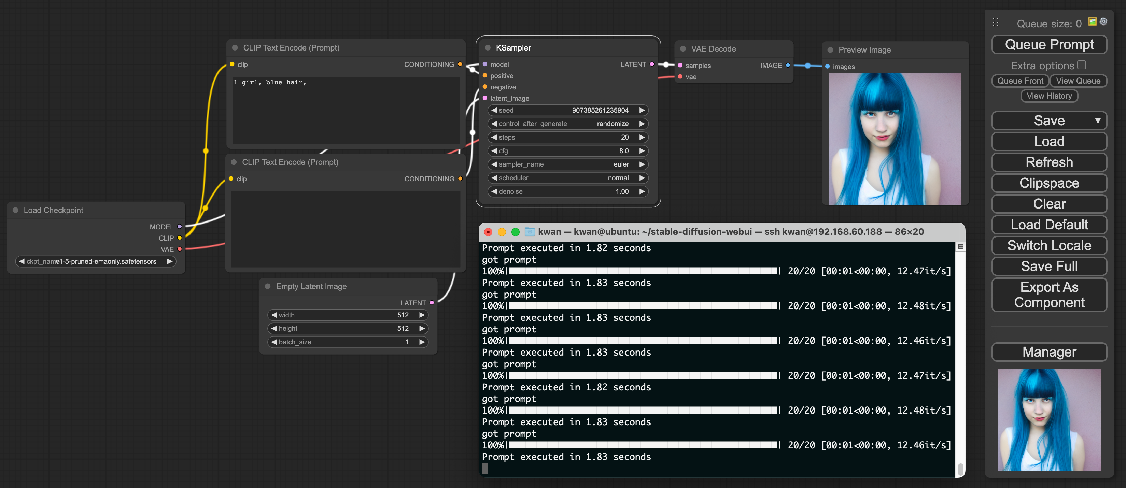Screen dimensions: 1126x488
Task: Click inside the '1 girl, blue hair' prompt field
Action: click(x=345, y=109)
